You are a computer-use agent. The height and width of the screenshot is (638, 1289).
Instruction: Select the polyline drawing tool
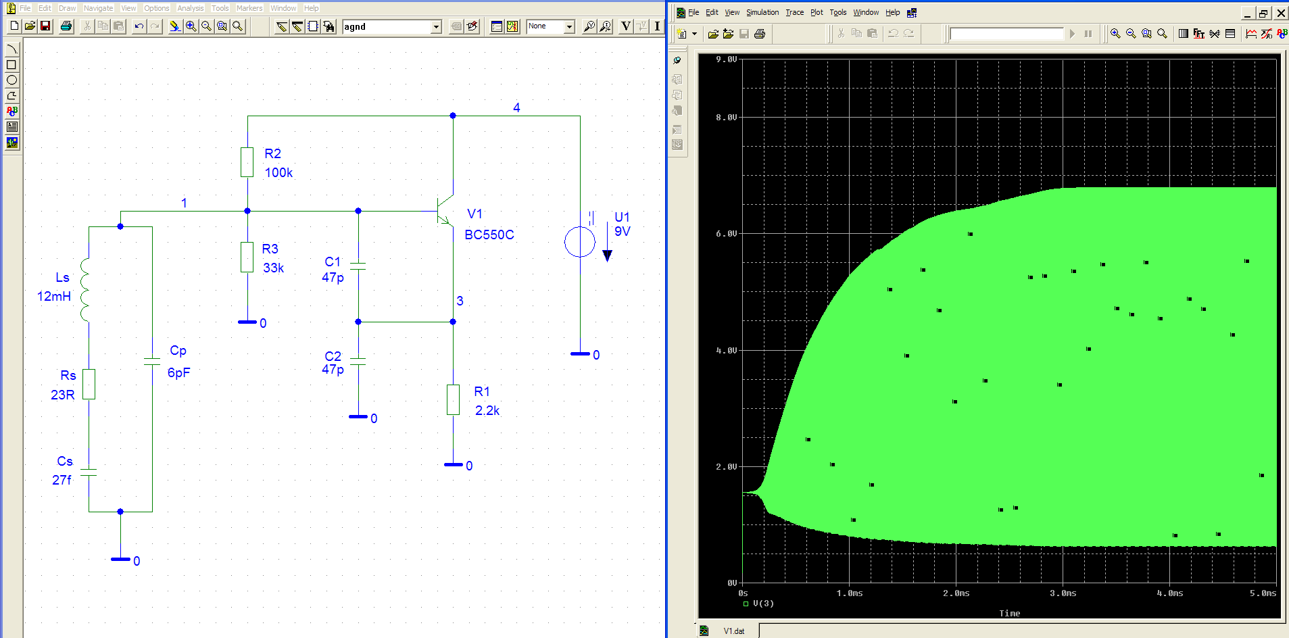tap(12, 95)
